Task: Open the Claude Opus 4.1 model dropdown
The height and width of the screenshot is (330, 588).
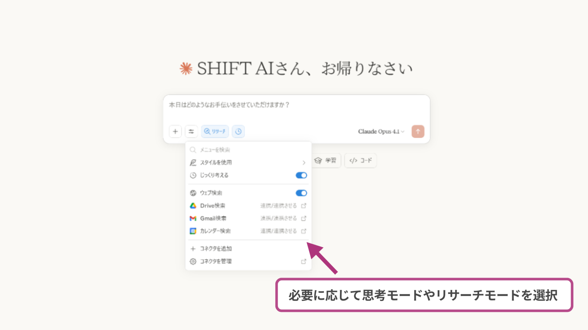Action: click(x=381, y=131)
